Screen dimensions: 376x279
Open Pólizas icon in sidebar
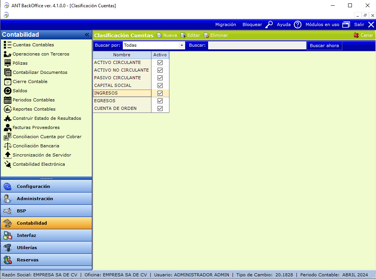tap(7, 63)
